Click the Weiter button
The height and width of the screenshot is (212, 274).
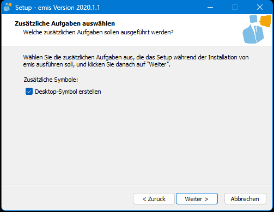click(x=197, y=199)
